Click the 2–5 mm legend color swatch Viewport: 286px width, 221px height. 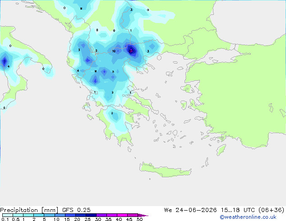(x=39, y=215)
